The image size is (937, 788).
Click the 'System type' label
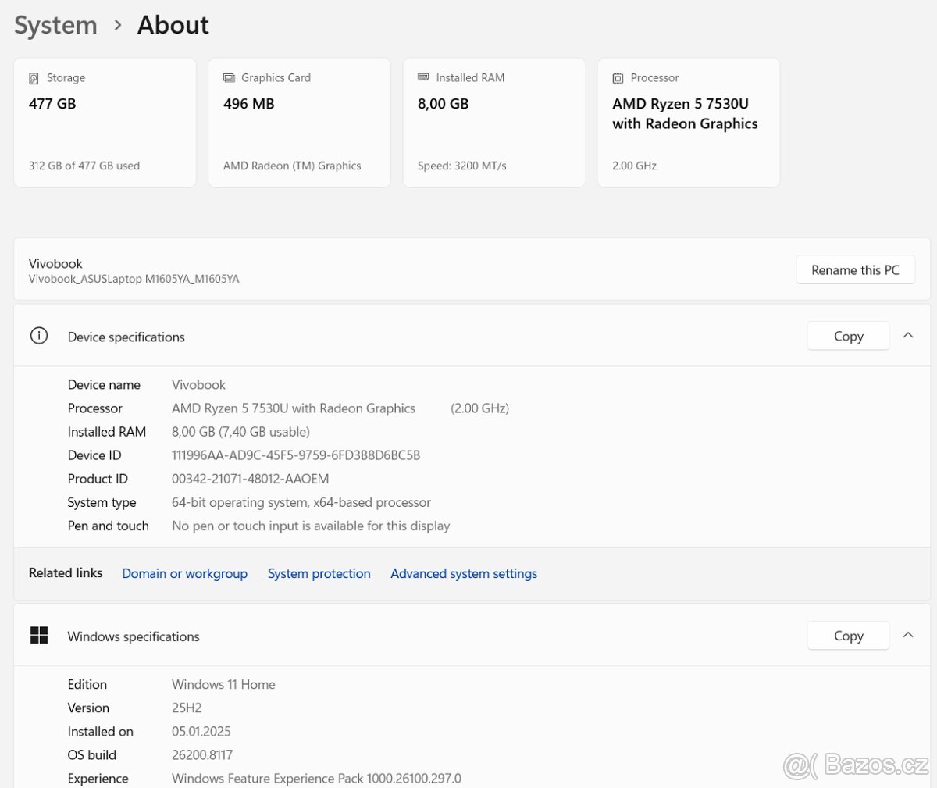coord(102,502)
